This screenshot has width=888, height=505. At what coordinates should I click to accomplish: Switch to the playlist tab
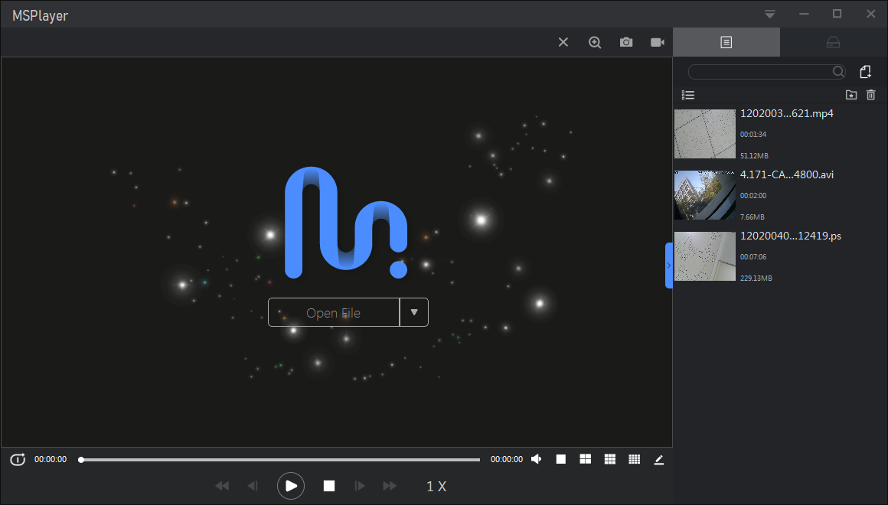pos(726,42)
